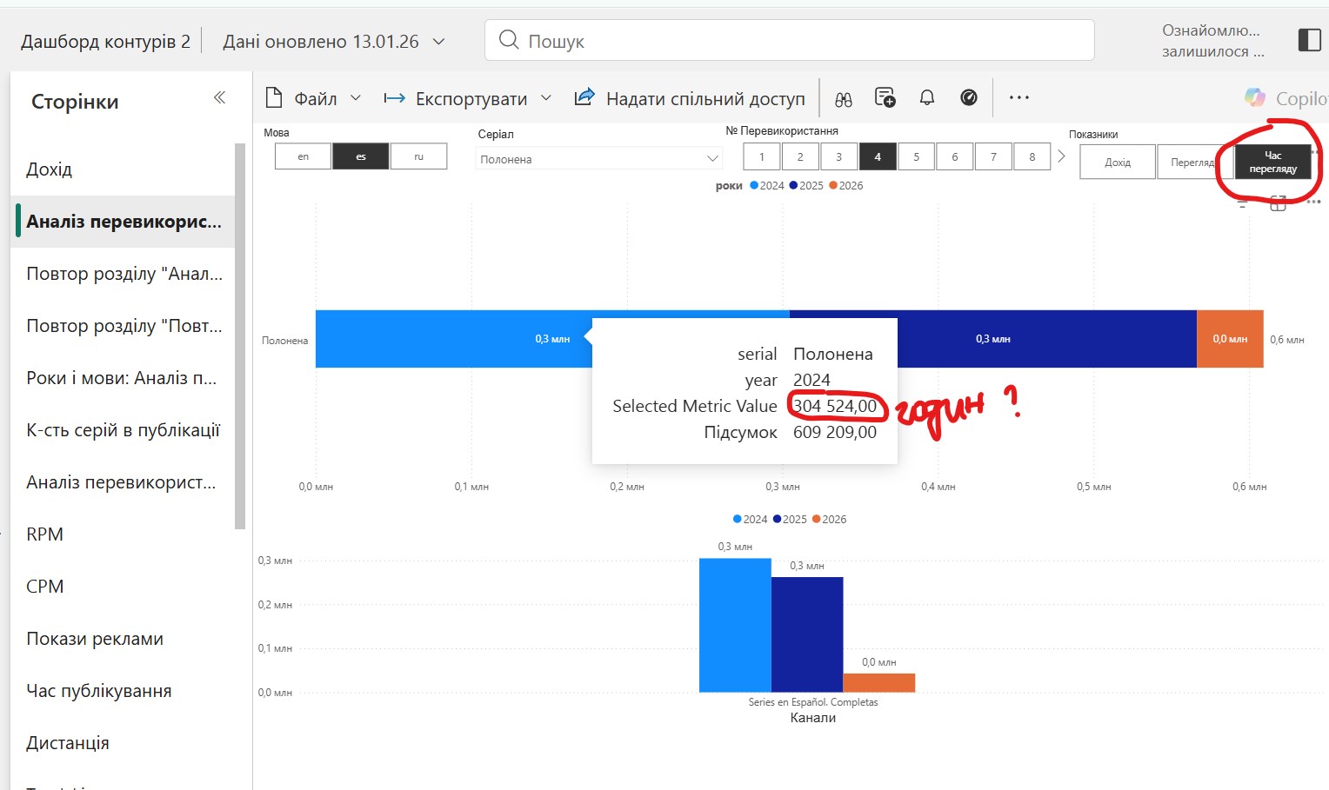Click the Сторінки pane scrollbar
The height and width of the screenshot is (790, 1329).
pyautogui.click(x=240, y=336)
